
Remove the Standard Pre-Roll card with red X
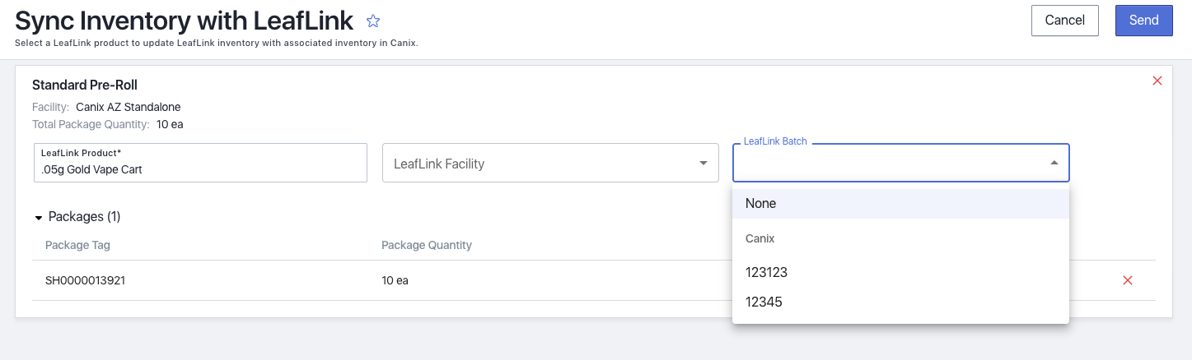click(1157, 81)
